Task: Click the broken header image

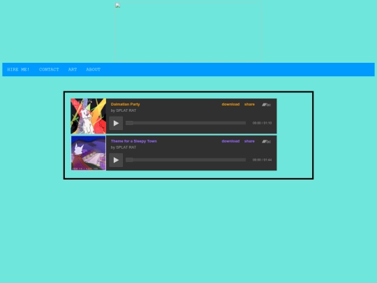Action: coord(188,31)
